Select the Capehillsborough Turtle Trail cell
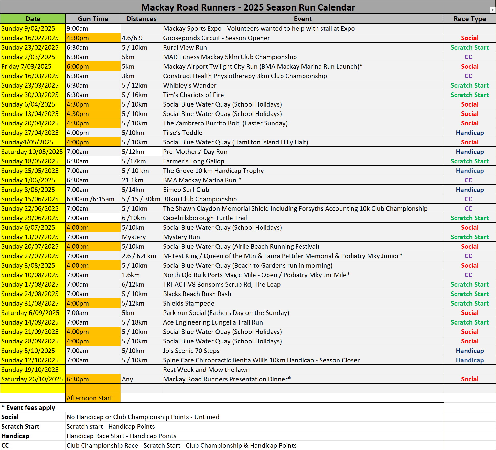Image resolution: width=496 pixels, height=450 pixels. coord(303,218)
